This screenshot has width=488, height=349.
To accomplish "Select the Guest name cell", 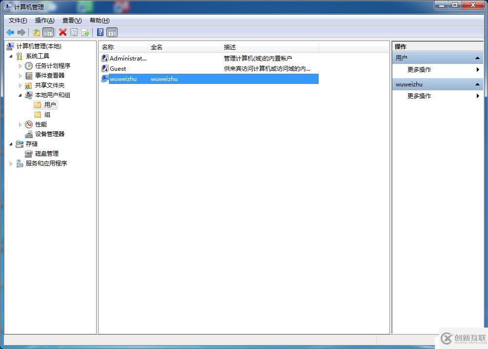I will click(118, 68).
